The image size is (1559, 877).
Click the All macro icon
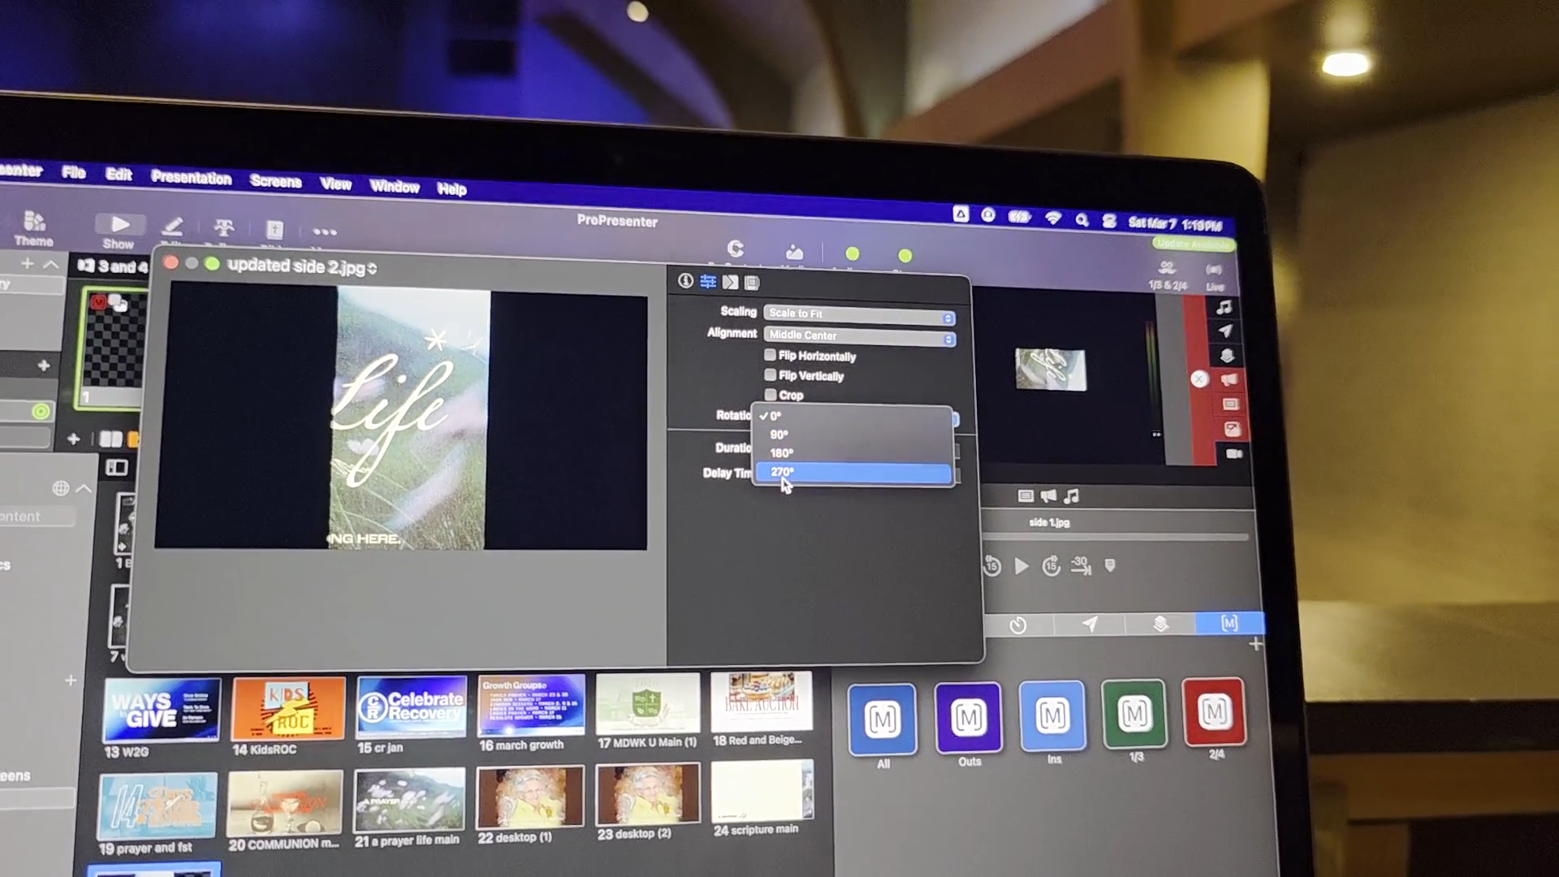click(x=883, y=719)
